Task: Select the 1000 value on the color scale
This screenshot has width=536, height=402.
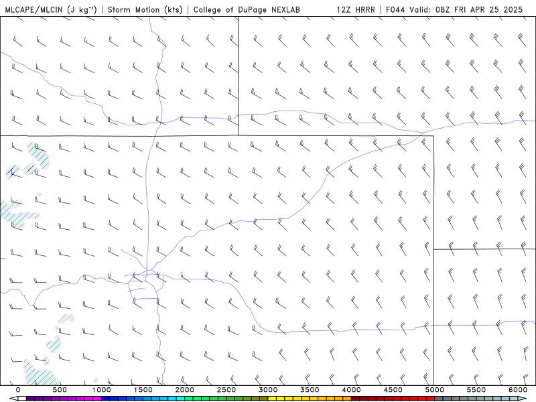Action: pos(101,390)
